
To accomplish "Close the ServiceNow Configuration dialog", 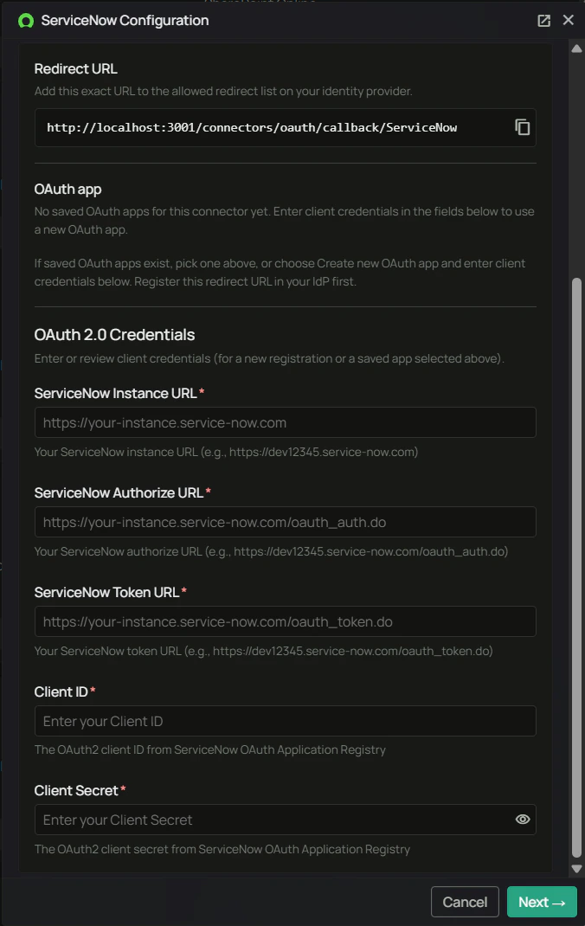I will point(568,20).
